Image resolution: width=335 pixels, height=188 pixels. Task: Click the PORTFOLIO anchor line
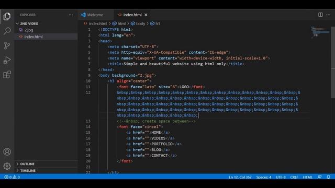point(154,144)
